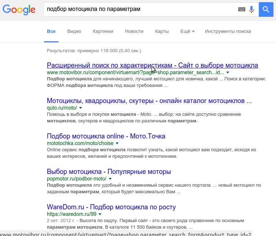Viewport: 276px width, 236px height.
Task: Click the Google logo
Action: point(19,9)
